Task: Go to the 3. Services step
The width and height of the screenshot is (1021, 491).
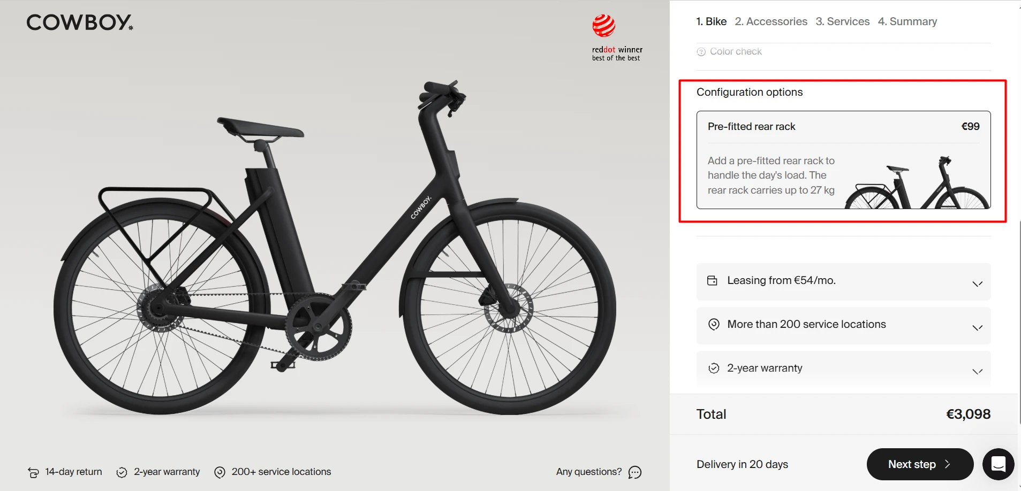Action: (843, 21)
